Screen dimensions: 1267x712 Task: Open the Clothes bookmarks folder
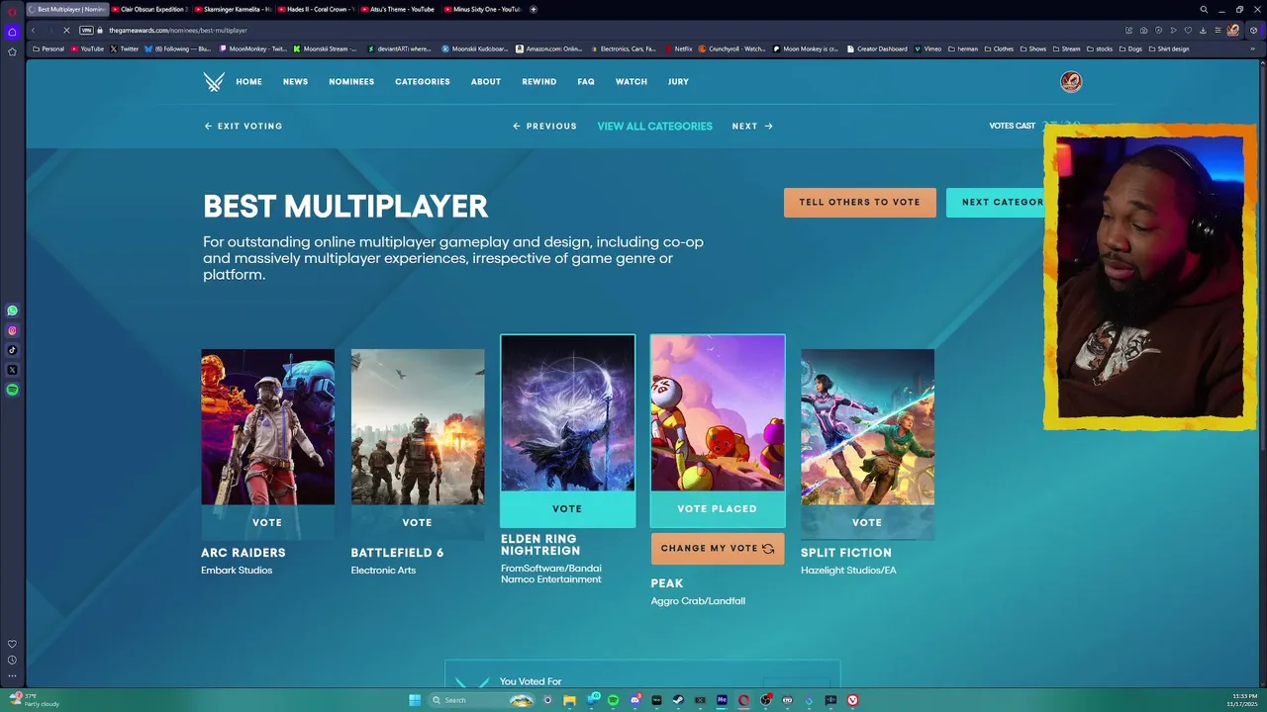pos(999,48)
